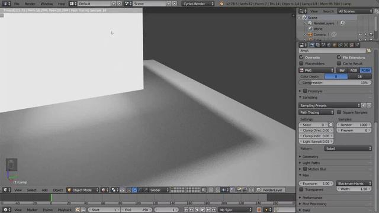Open the outliner display mode All Scenes dropdown
This screenshot has height=213, width=379.
(x=355, y=11)
